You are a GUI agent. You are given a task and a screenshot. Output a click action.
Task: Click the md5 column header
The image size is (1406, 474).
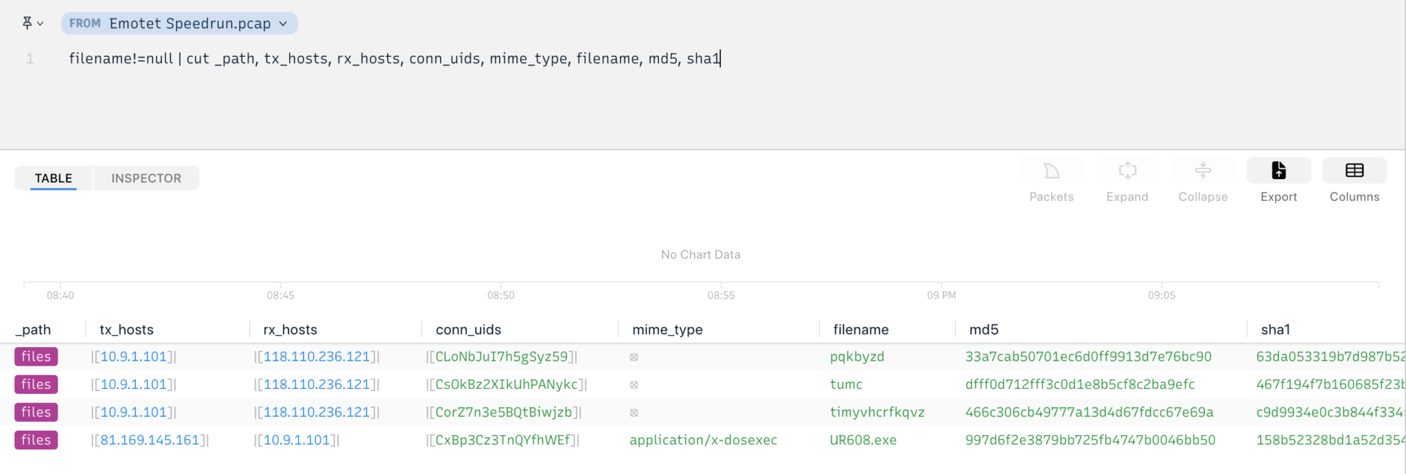click(984, 329)
